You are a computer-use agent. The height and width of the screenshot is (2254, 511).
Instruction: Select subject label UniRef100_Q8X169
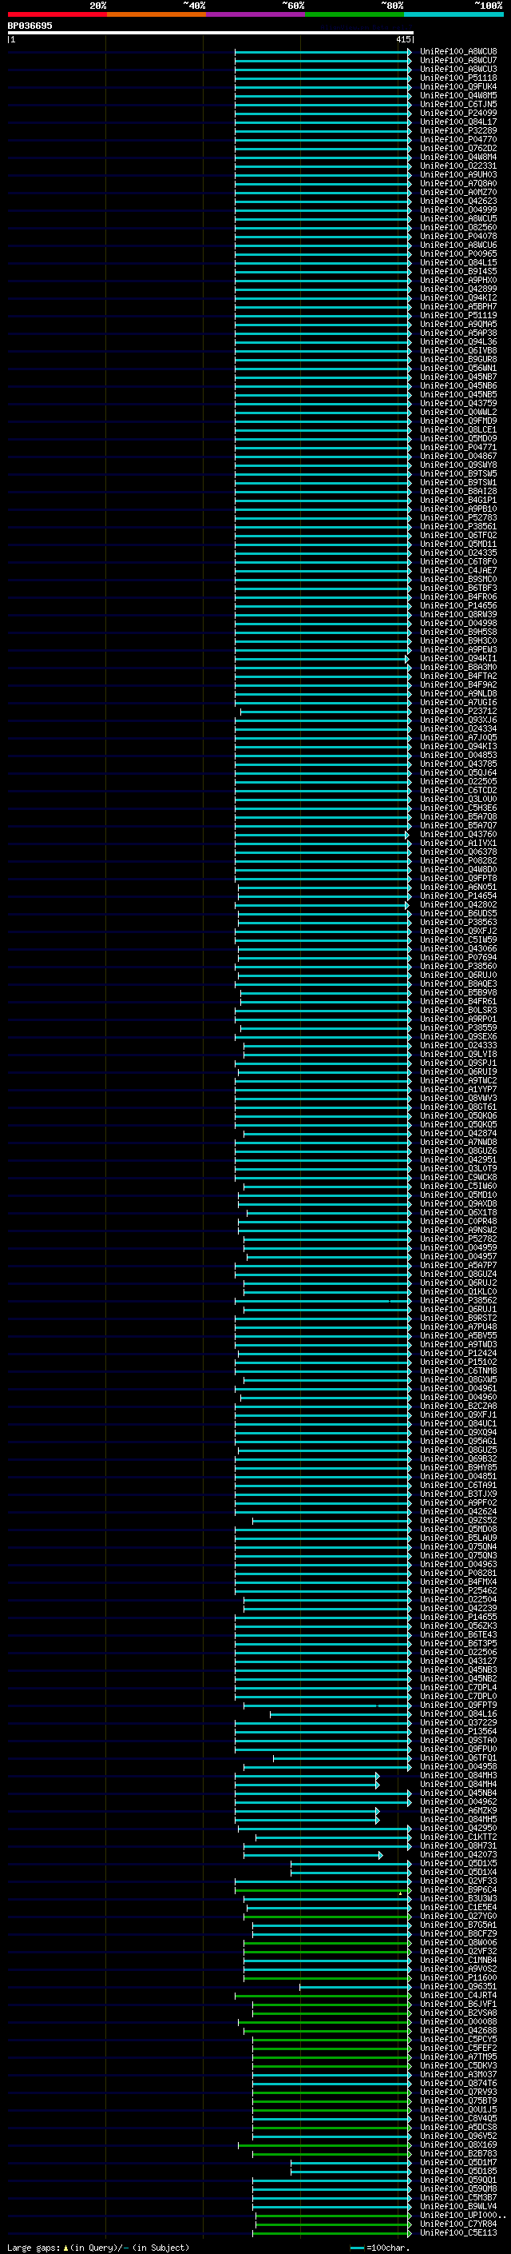coord(458,2145)
